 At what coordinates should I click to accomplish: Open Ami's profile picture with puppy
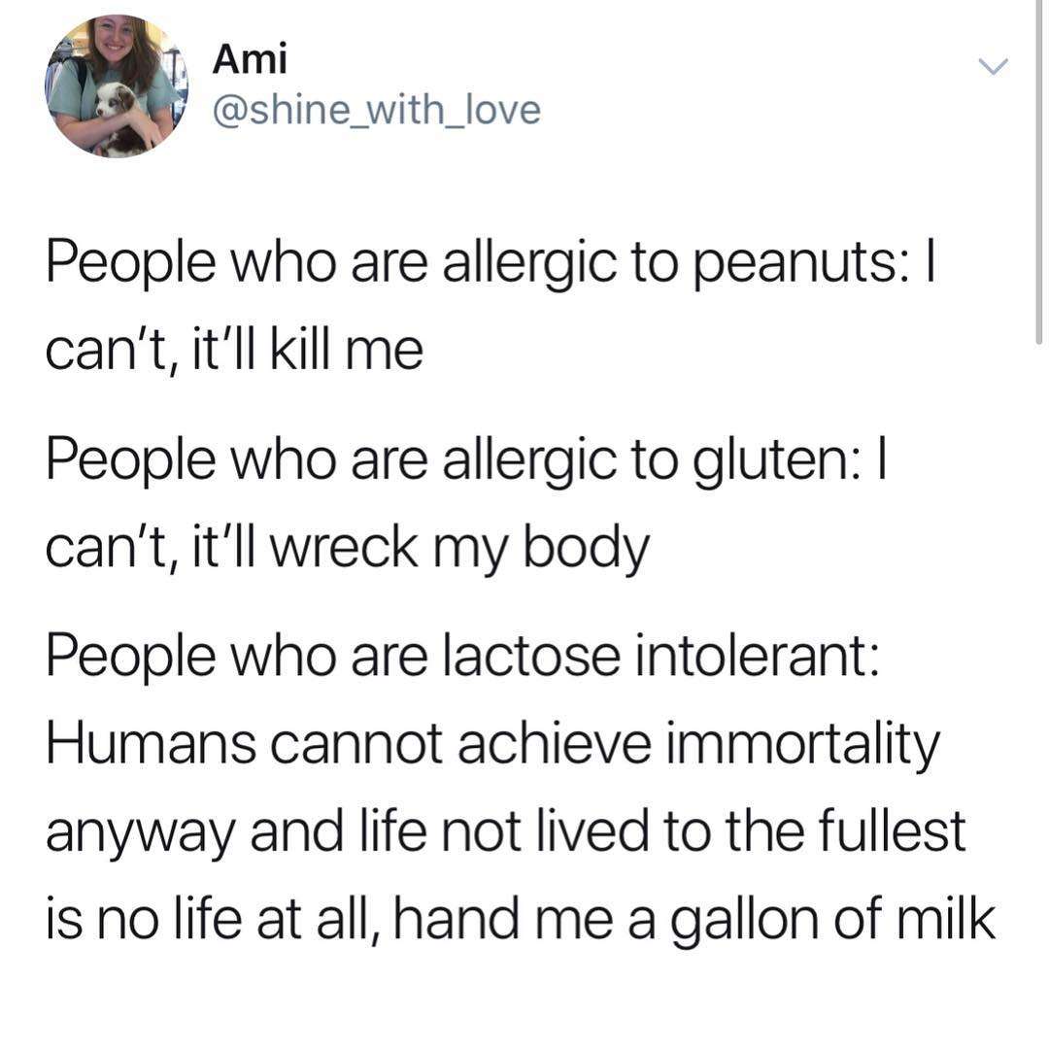pyautogui.click(x=117, y=86)
